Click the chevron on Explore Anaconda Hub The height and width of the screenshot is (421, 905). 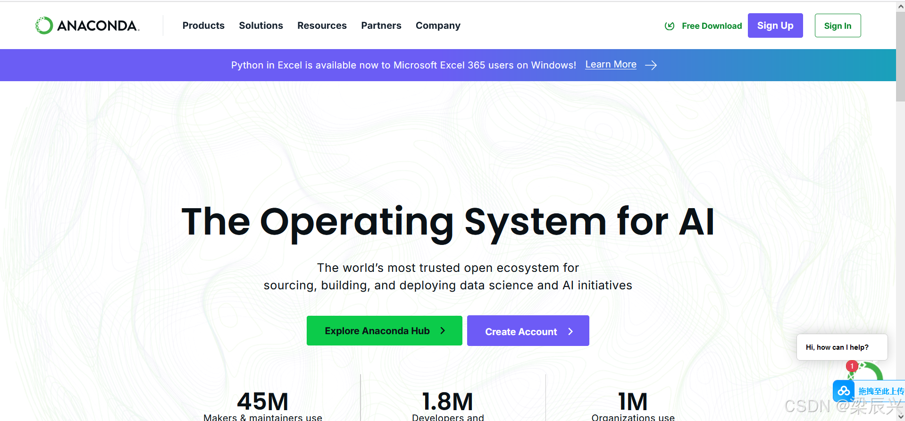[443, 331]
